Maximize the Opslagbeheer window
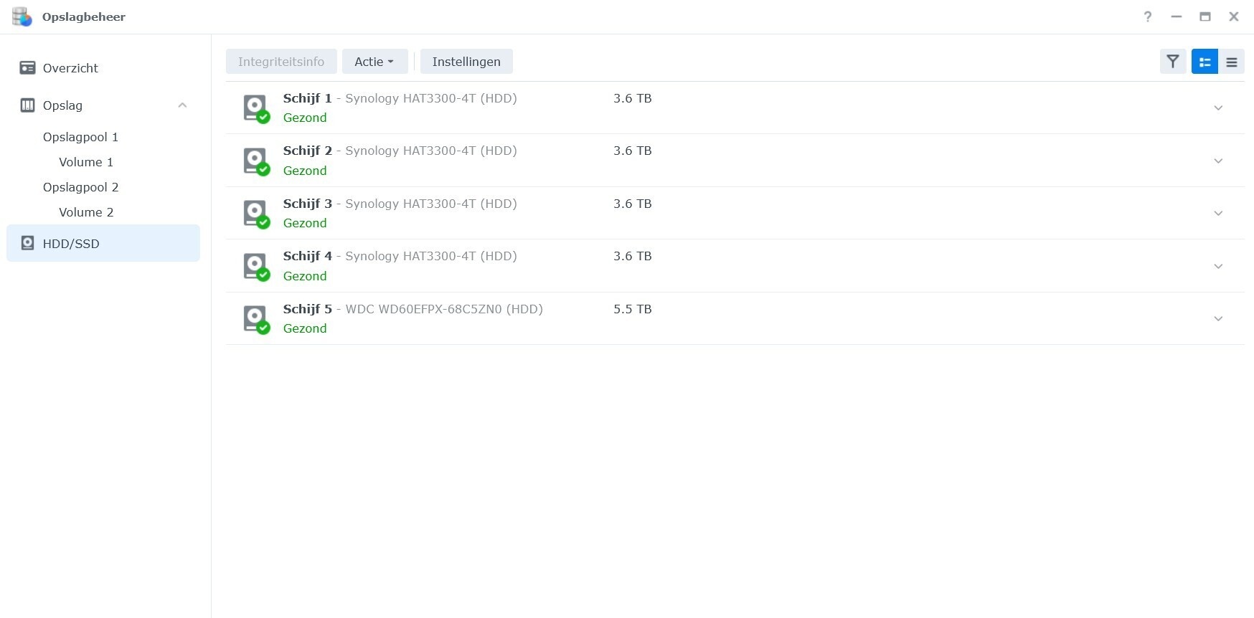 point(1205,16)
